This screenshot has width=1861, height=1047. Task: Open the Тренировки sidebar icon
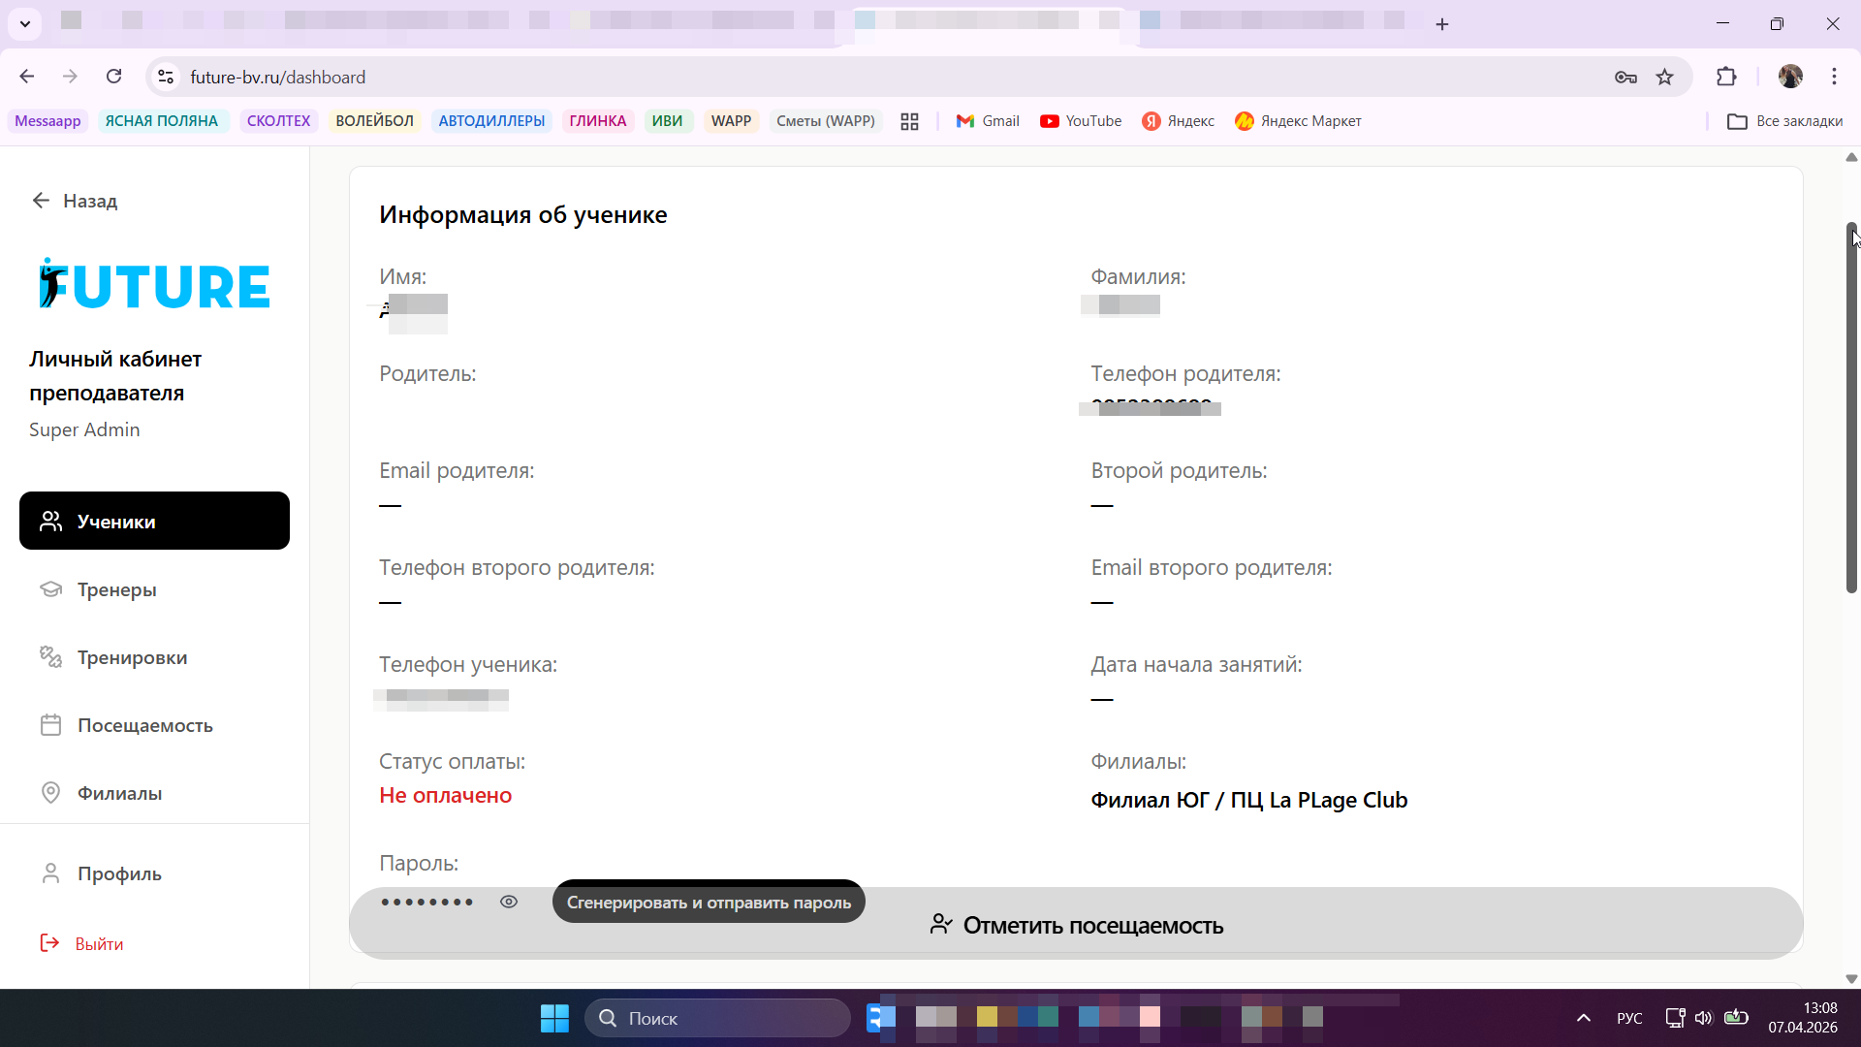coord(50,657)
